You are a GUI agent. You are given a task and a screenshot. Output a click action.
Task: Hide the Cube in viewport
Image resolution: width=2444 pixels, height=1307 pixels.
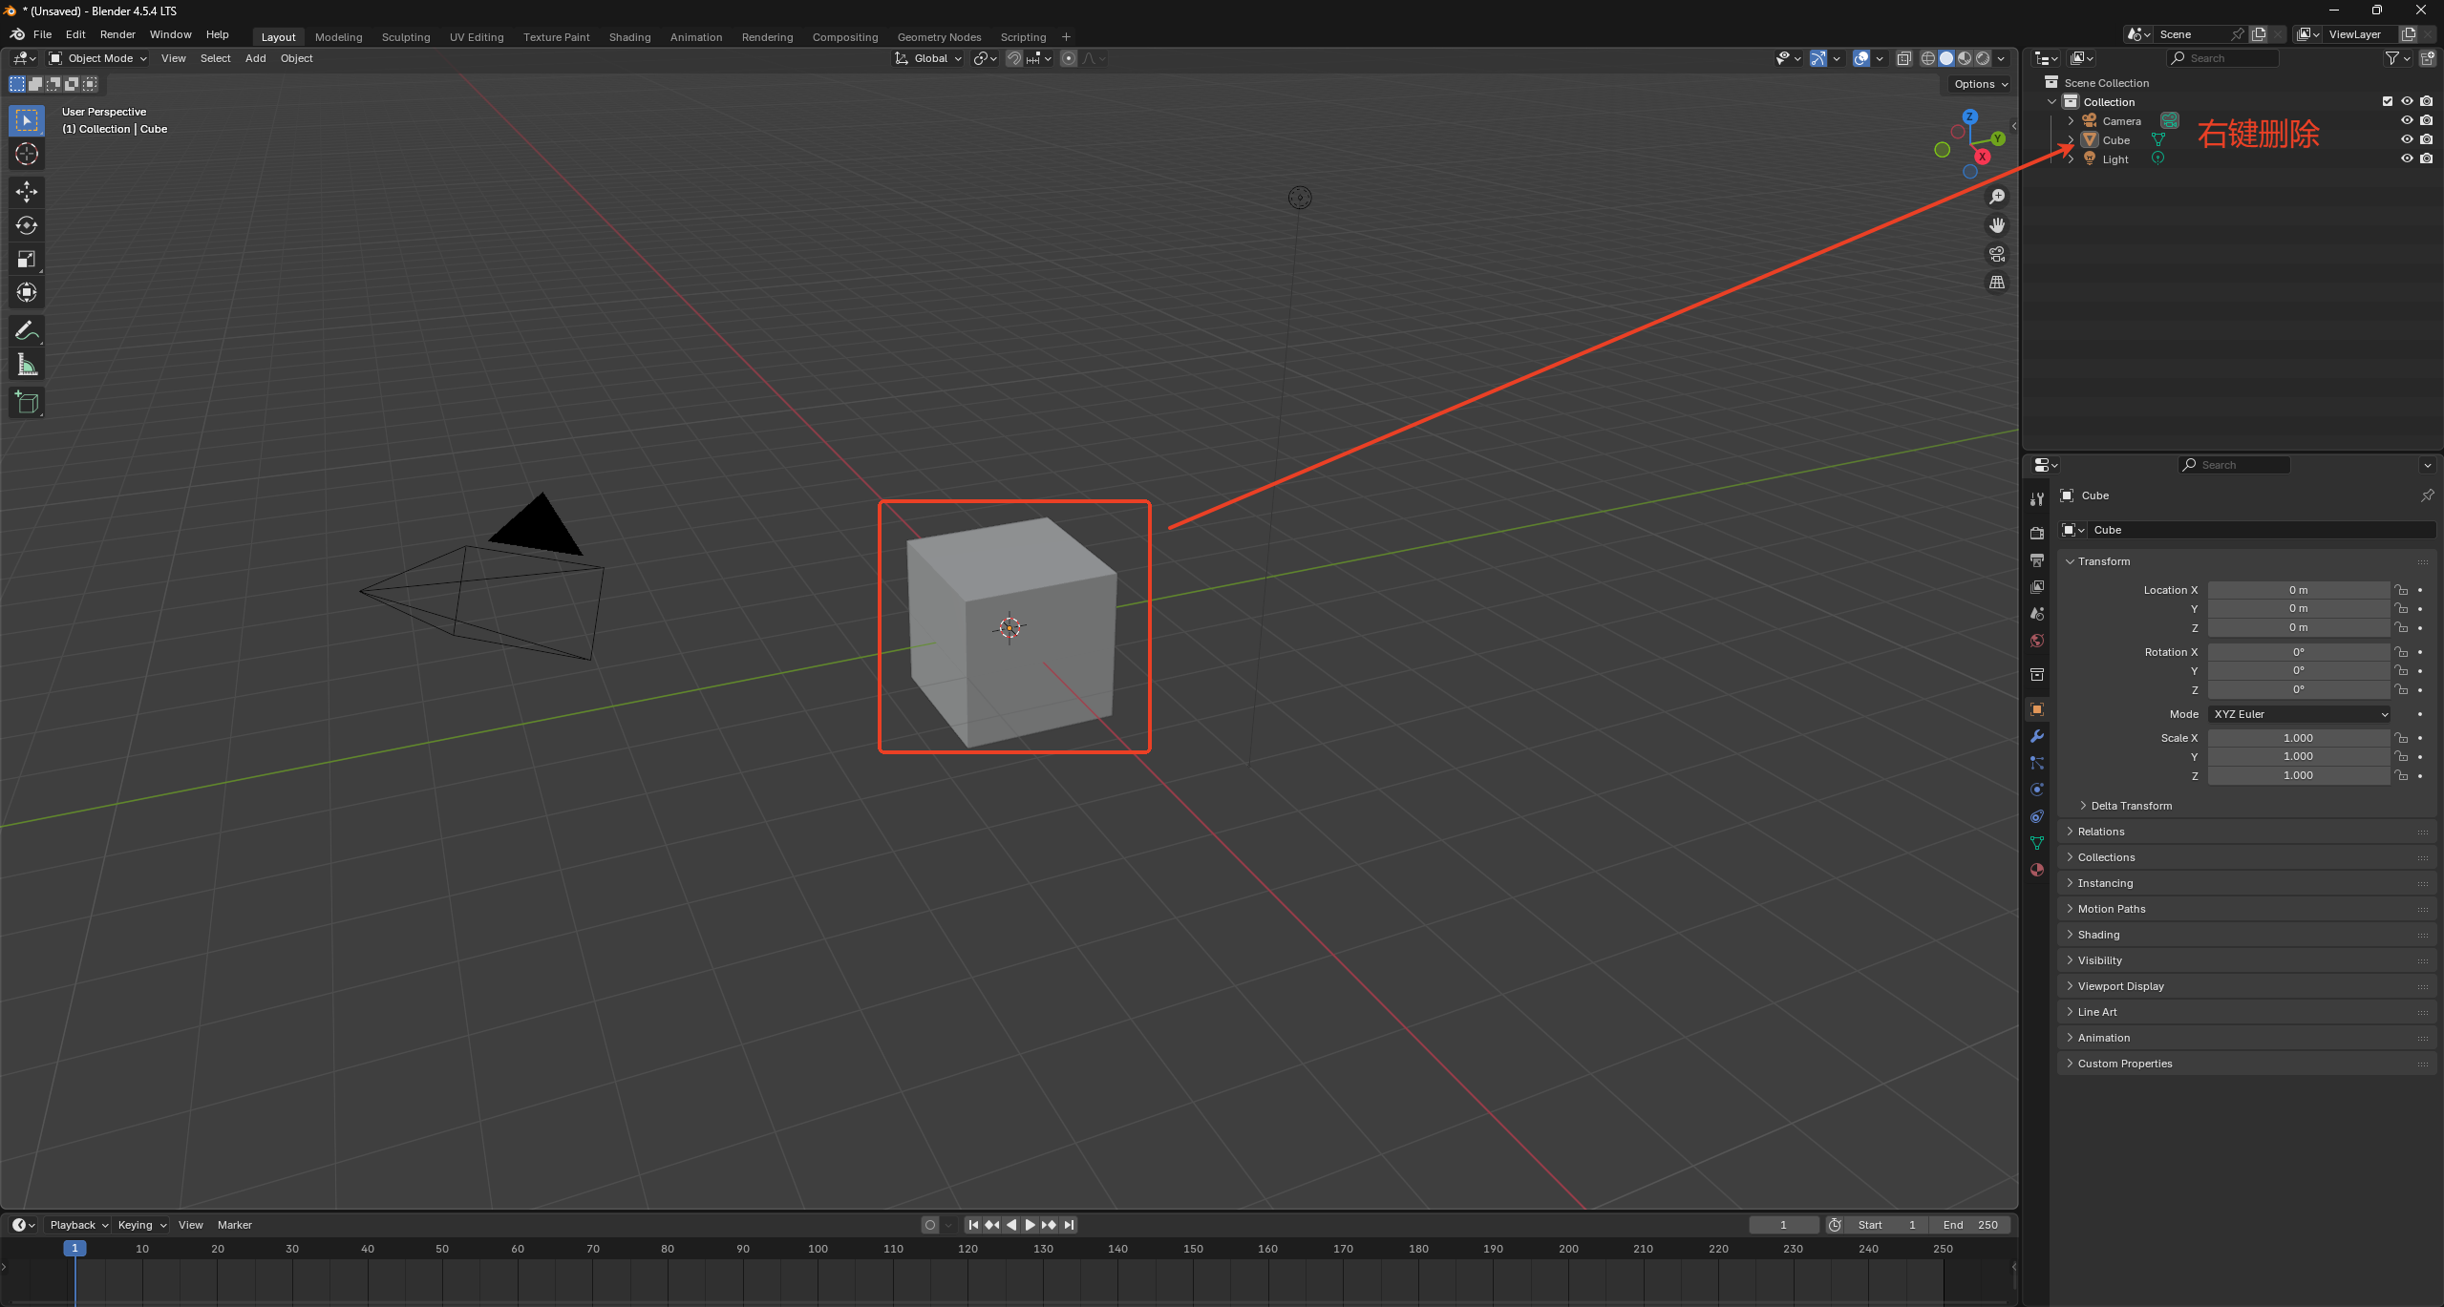click(2406, 139)
